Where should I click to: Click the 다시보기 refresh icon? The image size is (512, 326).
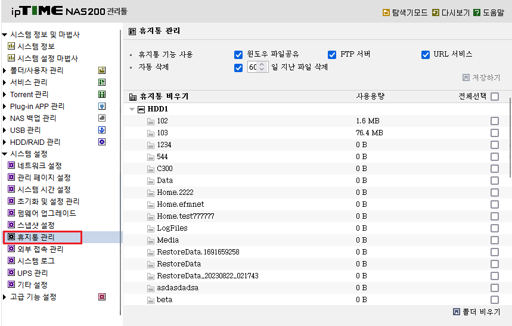pyautogui.click(x=435, y=13)
